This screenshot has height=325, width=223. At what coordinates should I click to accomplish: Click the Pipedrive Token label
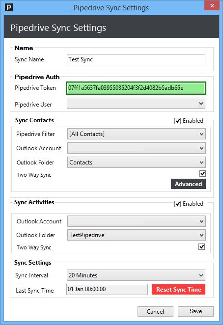coord(35,88)
